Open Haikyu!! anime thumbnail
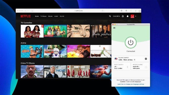169x95 pixels. point(101,51)
